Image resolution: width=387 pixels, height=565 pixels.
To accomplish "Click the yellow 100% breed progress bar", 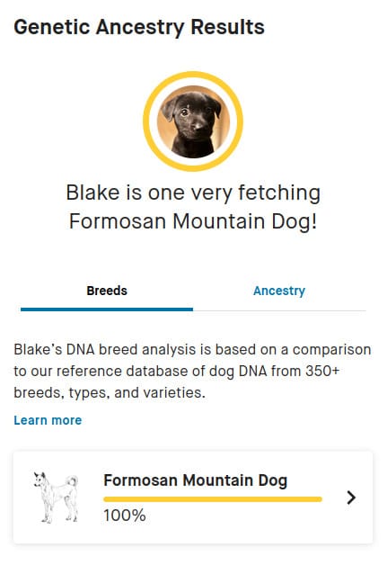I will (213, 499).
